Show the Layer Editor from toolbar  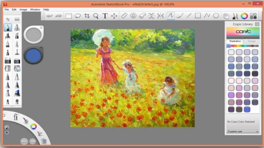(226, 16)
